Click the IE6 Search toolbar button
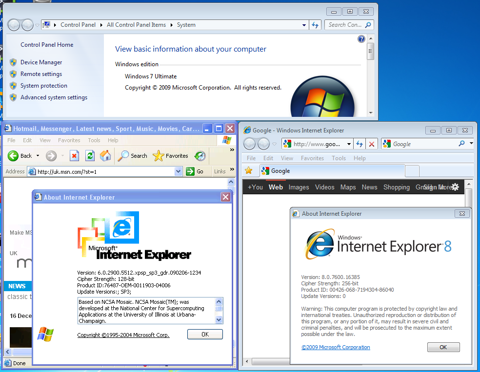The width and height of the screenshot is (480, 372). coord(133,156)
